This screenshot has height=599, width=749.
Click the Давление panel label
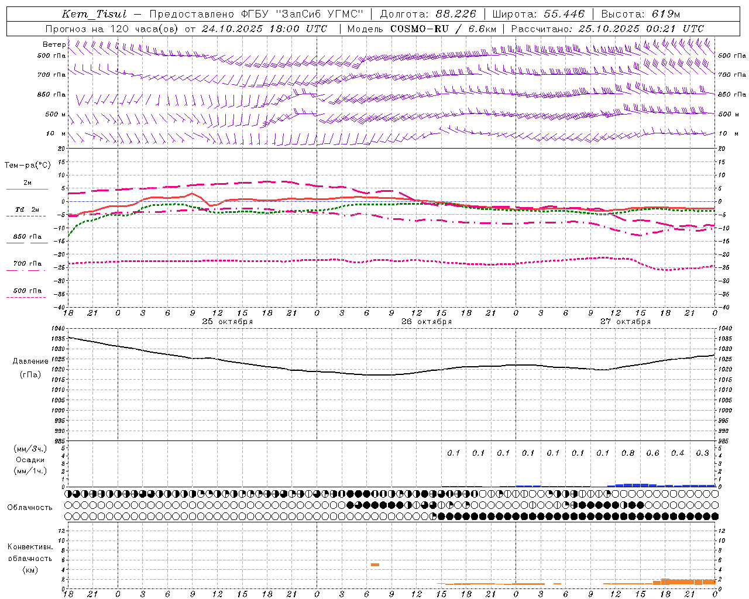click(30, 362)
